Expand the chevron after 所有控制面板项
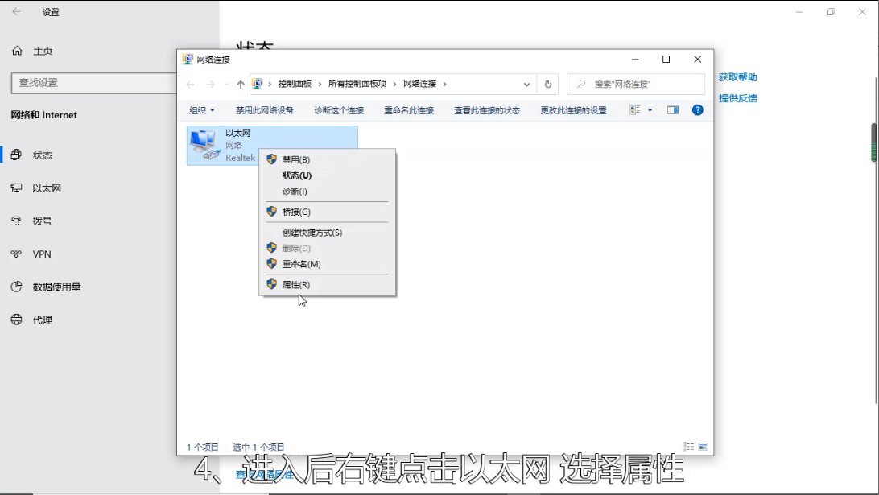Viewport: 879px width, 495px height. [x=394, y=84]
